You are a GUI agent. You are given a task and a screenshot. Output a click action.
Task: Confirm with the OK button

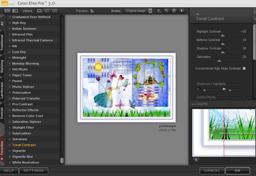pos(237,170)
